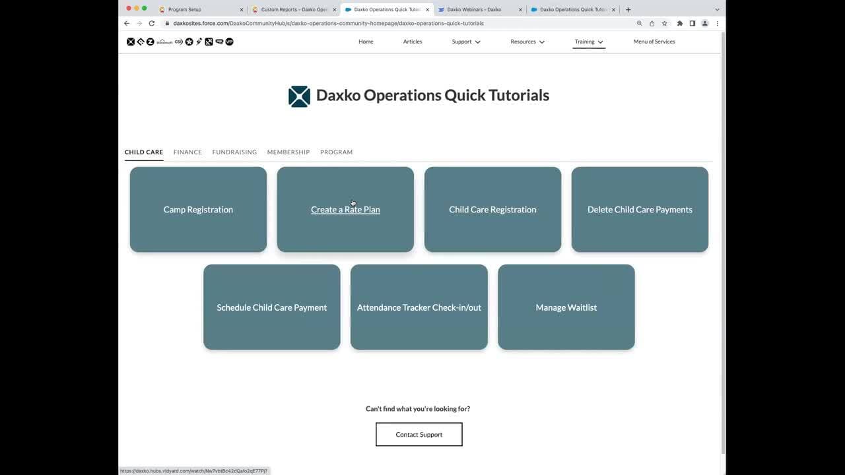Open the browser extensions puzzle icon
845x475 pixels.
pyautogui.click(x=679, y=23)
